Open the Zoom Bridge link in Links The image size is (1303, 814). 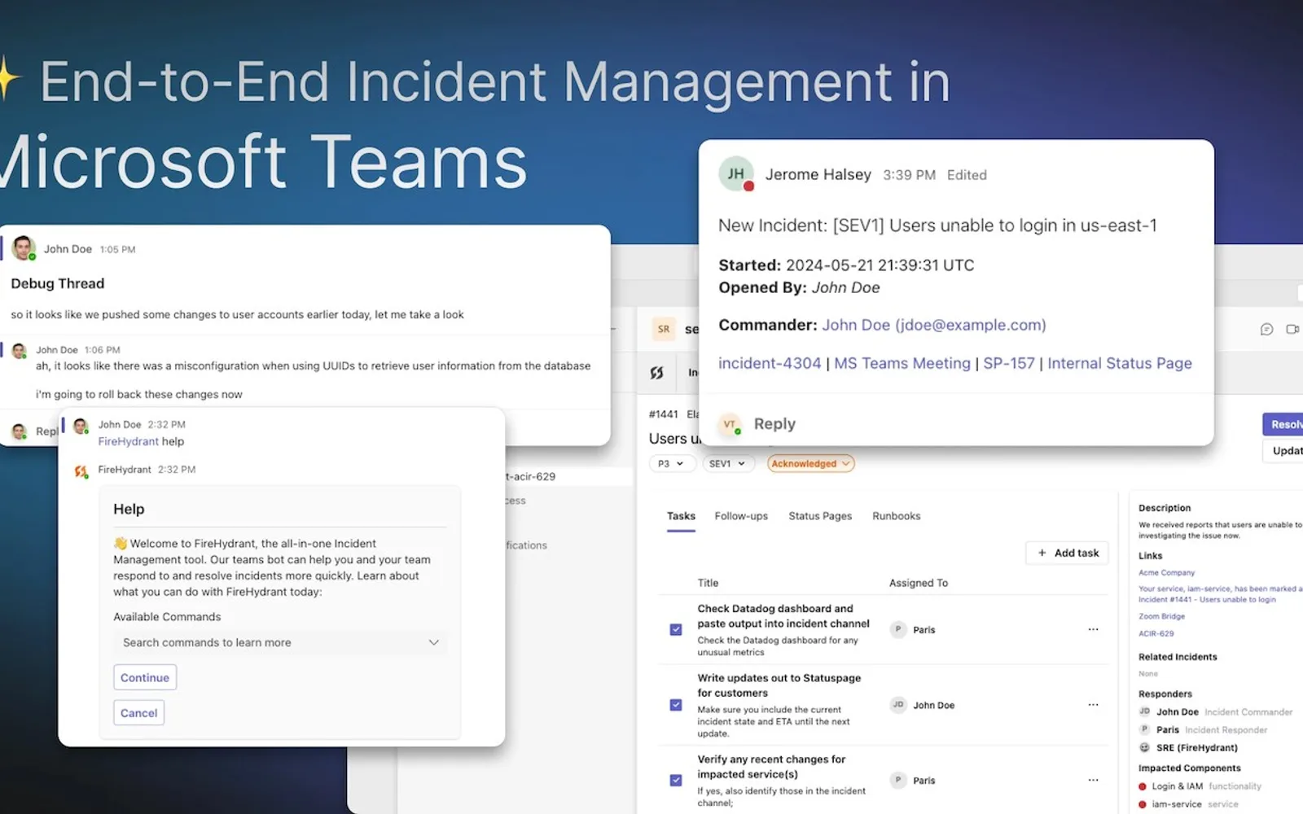(x=1161, y=616)
